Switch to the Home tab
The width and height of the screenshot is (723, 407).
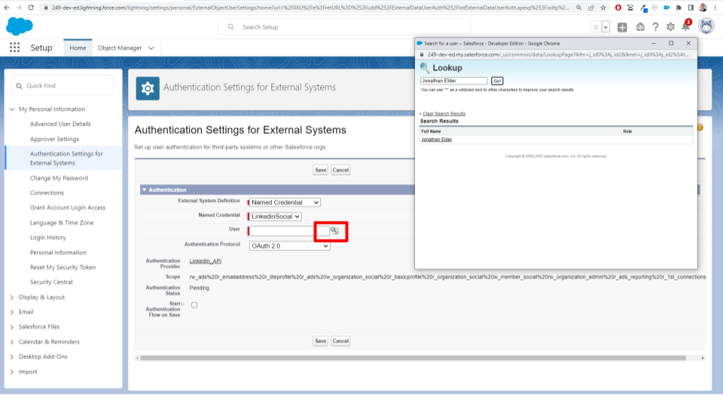(78, 47)
